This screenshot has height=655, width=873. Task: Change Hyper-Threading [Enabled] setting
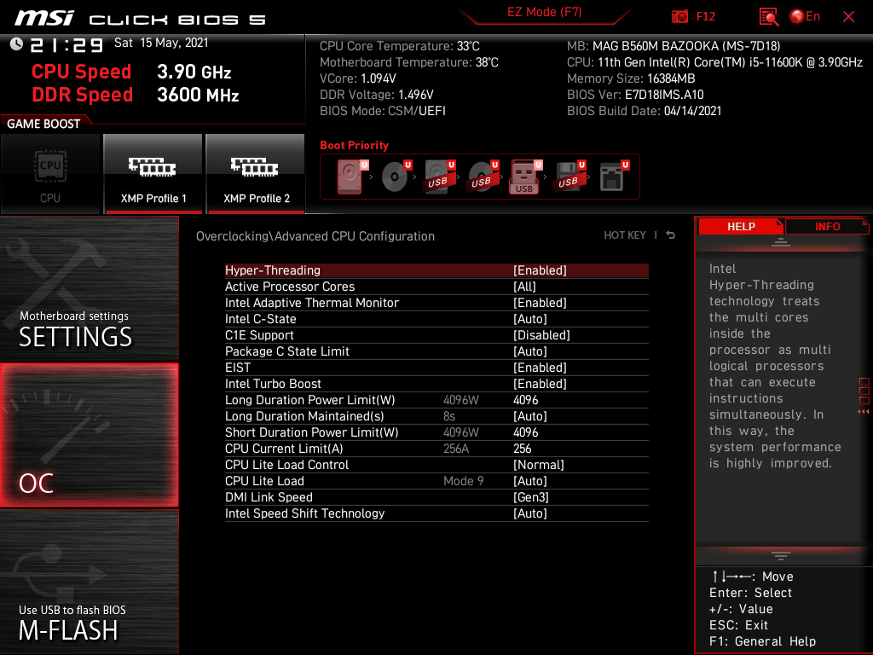pos(436,270)
